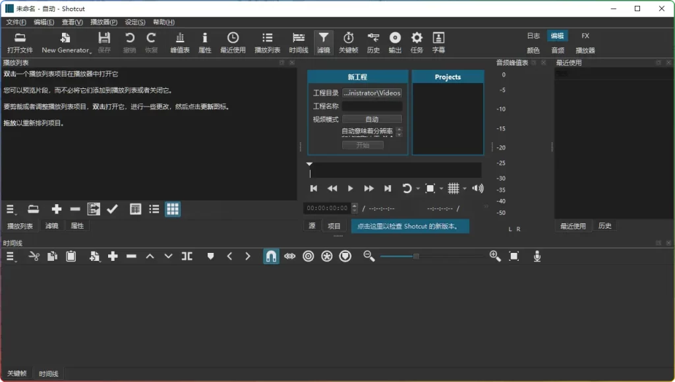Viewport: 675px width, 382px height.
Task: Enable scrub-while-dragging eye toggle on timeline
Action: coord(289,256)
